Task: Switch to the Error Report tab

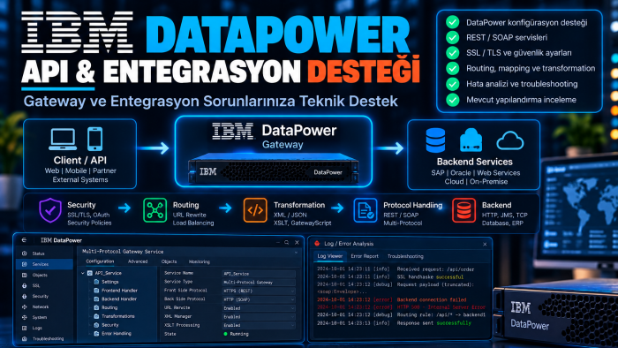Action: pyautogui.click(x=365, y=256)
